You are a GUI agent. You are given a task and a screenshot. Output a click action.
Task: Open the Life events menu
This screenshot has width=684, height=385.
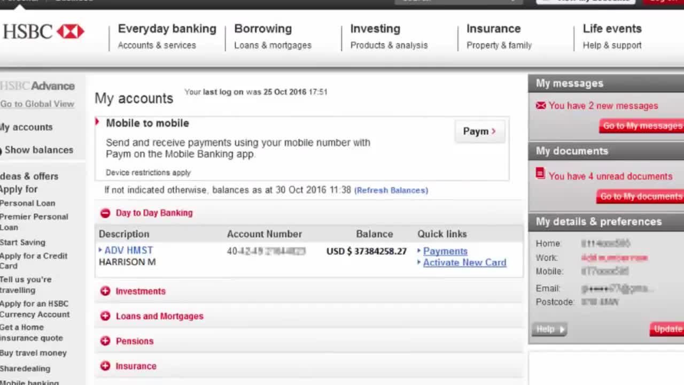tap(612, 29)
